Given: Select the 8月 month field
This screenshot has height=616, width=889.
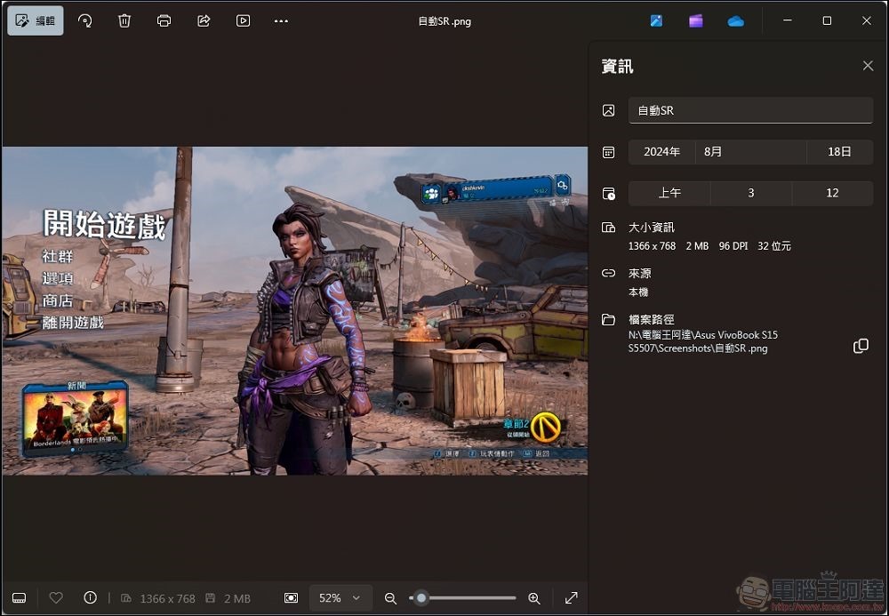Looking at the screenshot, I should 750,151.
